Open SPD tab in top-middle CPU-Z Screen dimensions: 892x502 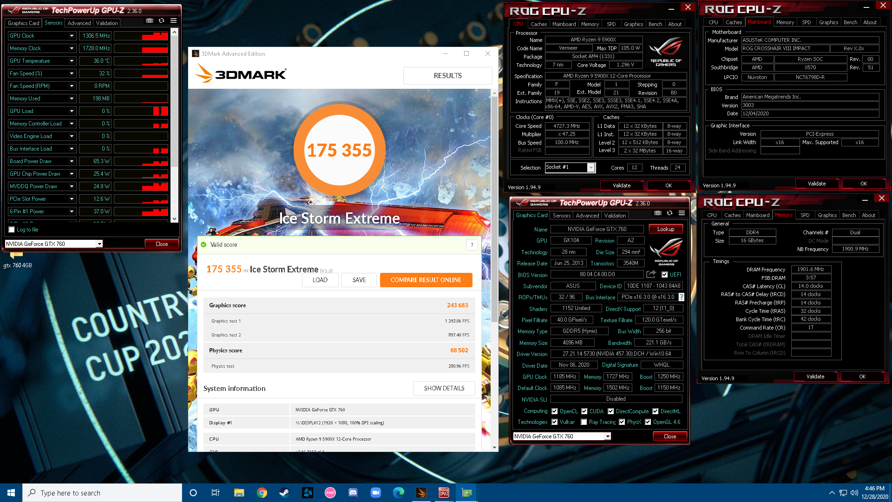[611, 24]
